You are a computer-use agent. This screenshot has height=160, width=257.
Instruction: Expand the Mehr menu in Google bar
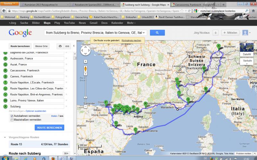(x=131, y=23)
